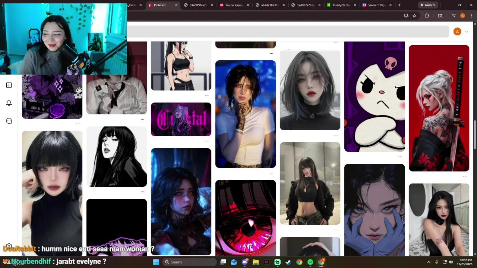Bookmark this page with the star icon
Screen dimensions: 477x268
pos(414,16)
